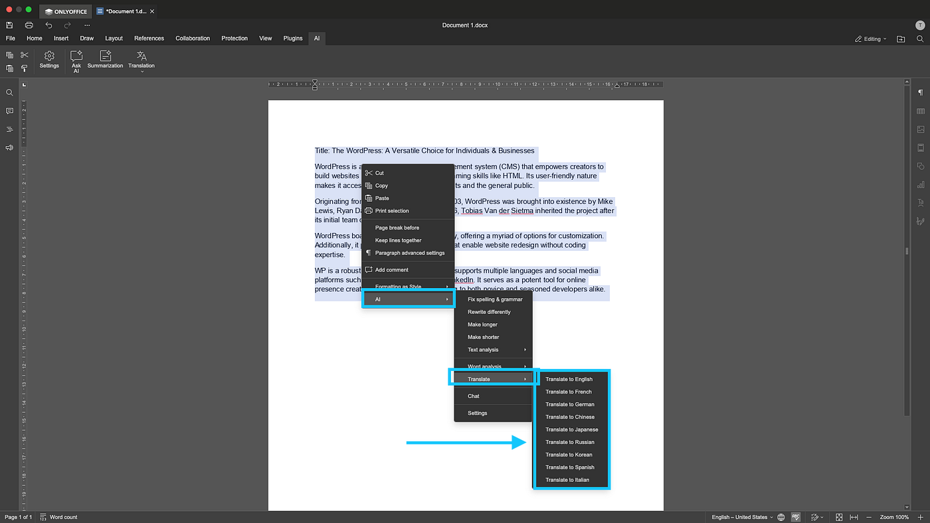Screen dimensions: 930x523
Task: Click the Open file location folder icon
Action: (901, 39)
